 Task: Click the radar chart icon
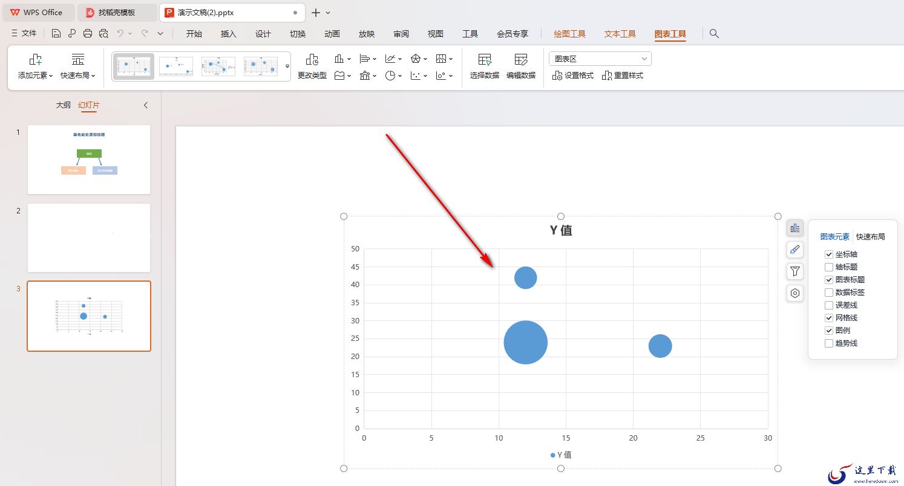(416, 59)
